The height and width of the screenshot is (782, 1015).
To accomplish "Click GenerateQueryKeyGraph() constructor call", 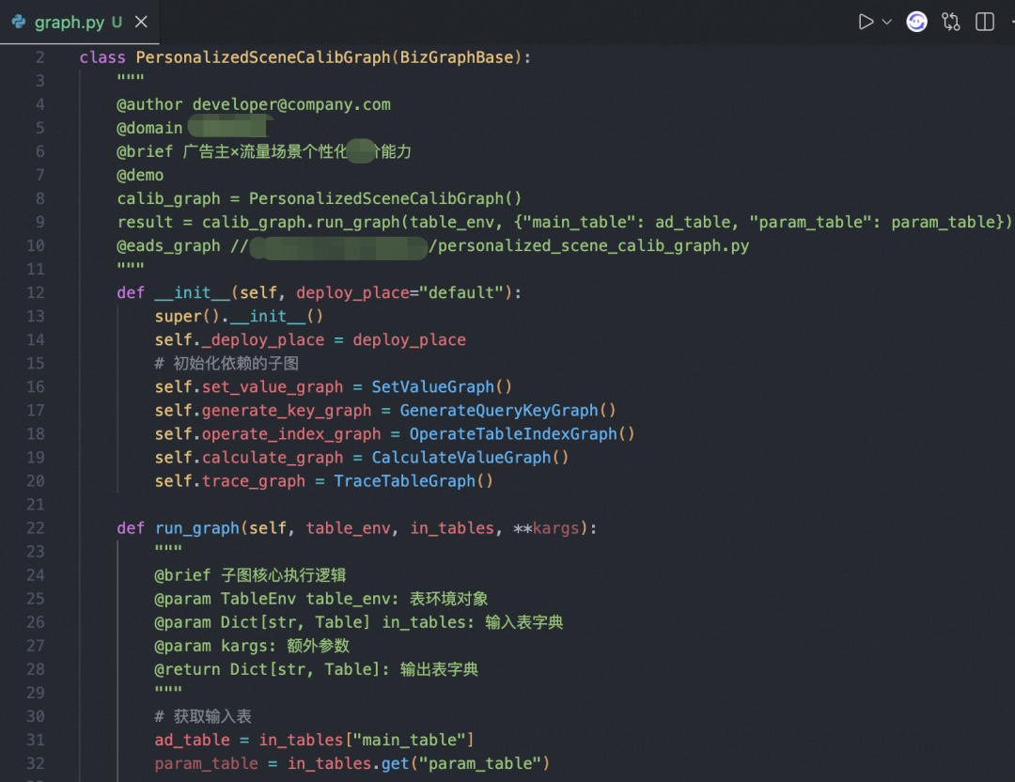I will pyautogui.click(x=508, y=411).
